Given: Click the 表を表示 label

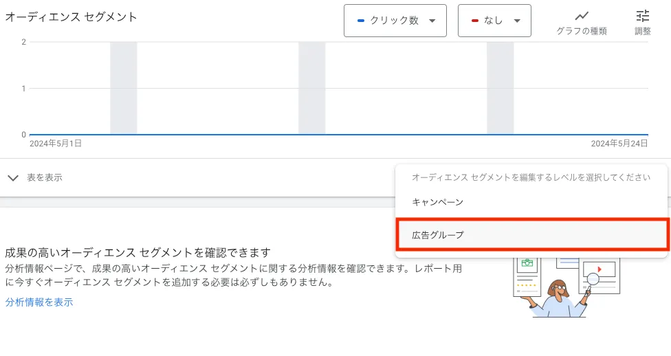Looking at the screenshot, I should click(x=45, y=177).
